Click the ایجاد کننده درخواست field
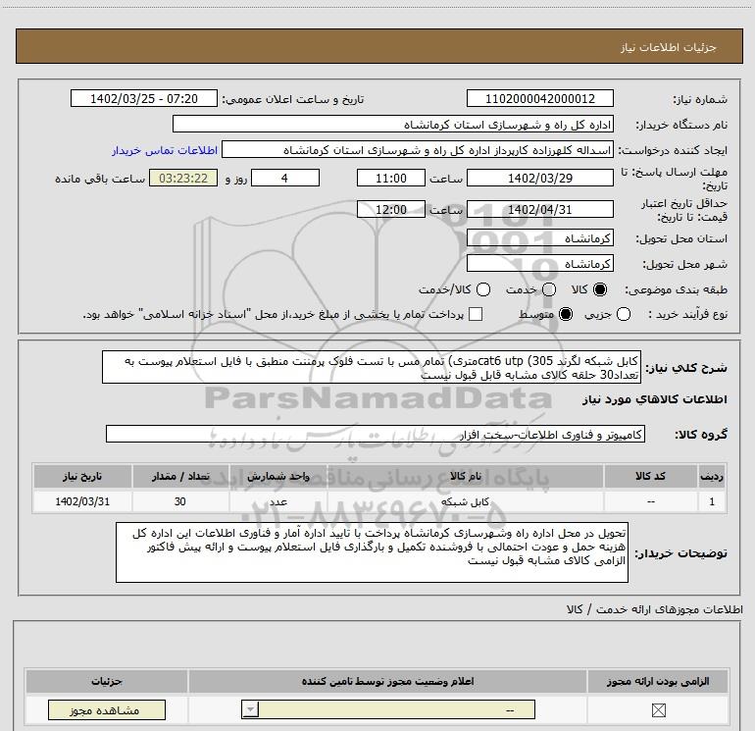The image size is (755, 731). [418, 150]
